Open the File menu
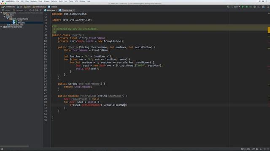Viewport: 270px width, 151px height. coord(18,1)
